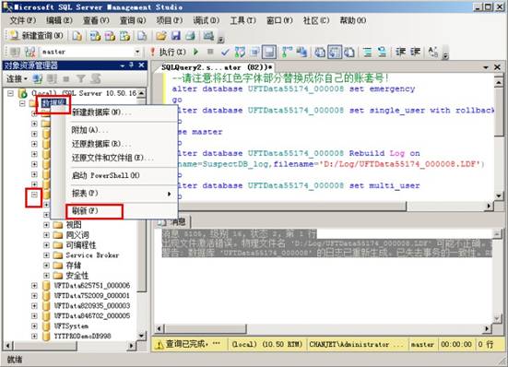Click the database icon of YYTPRODemoDB998
The image size is (508, 367).
pyautogui.click(x=46, y=337)
